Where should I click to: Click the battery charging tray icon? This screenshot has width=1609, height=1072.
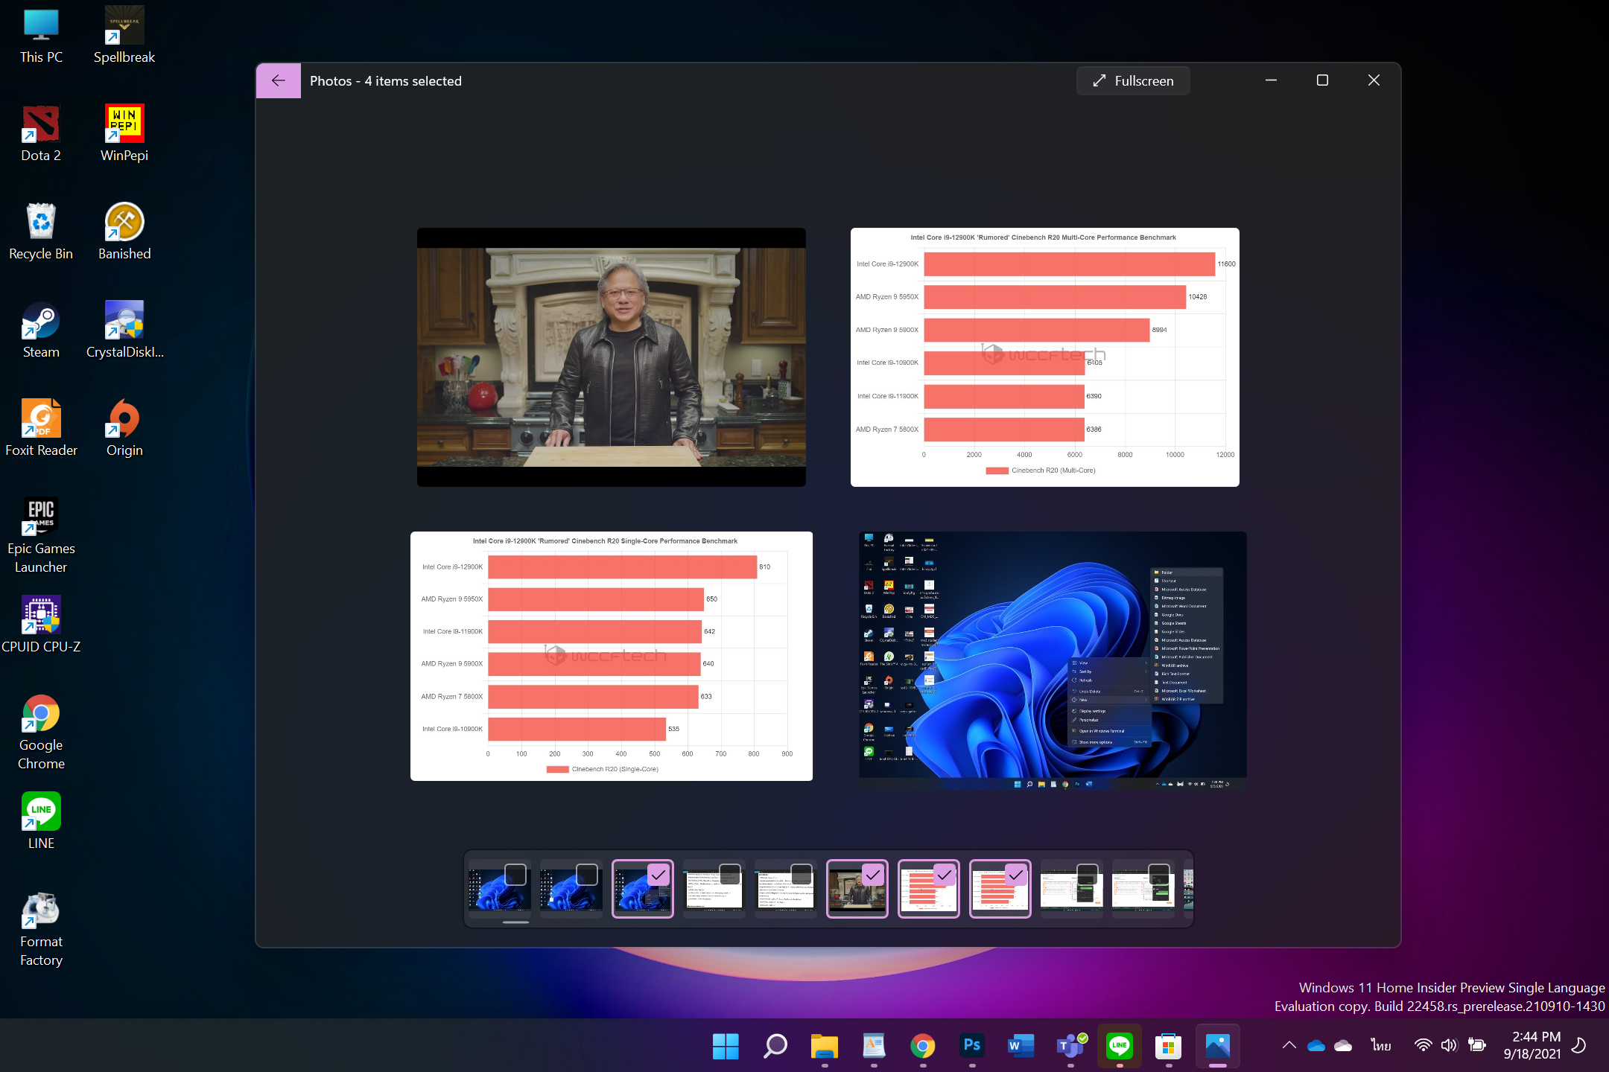[1476, 1045]
